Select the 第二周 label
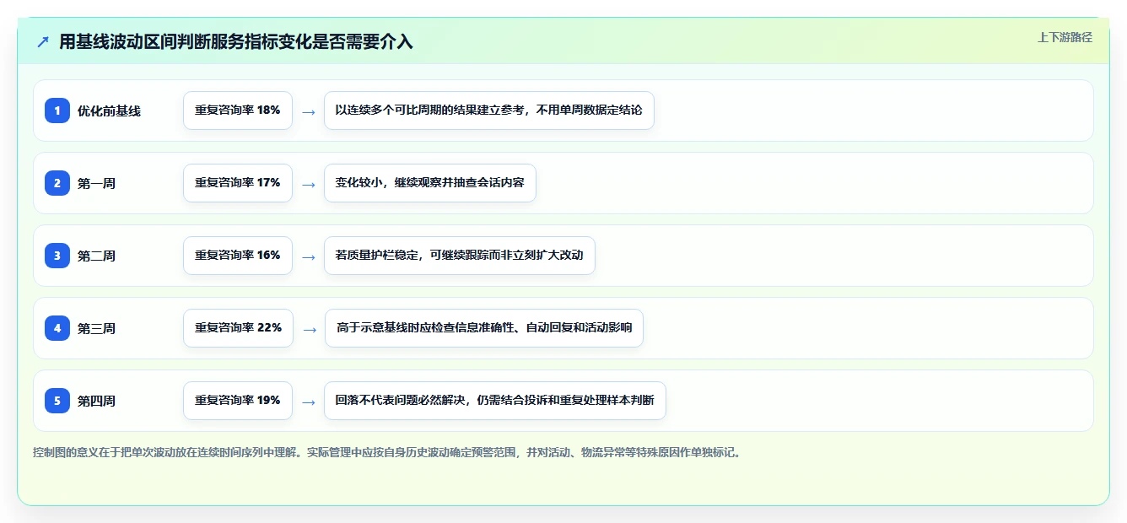The width and height of the screenshot is (1127, 523). [x=96, y=256]
